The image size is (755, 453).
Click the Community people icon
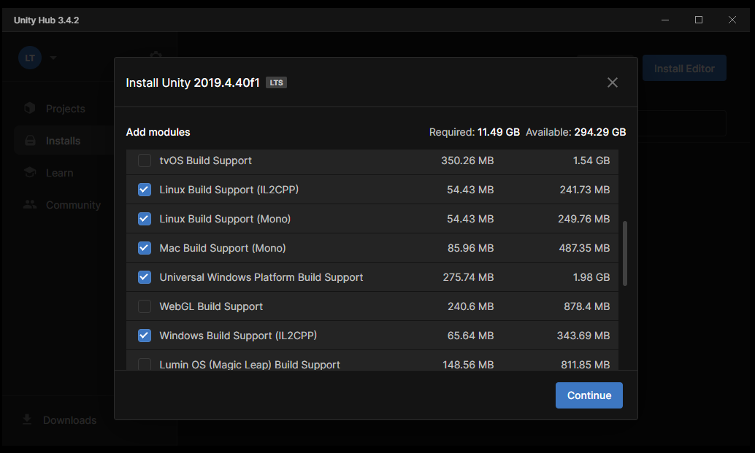pos(29,205)
